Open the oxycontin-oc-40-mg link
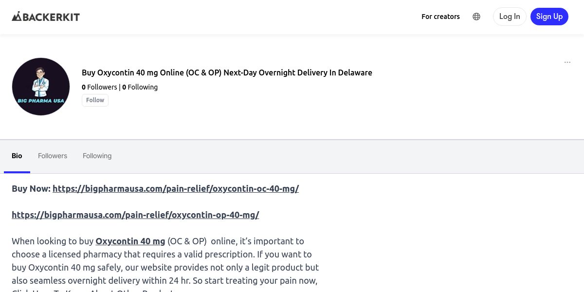The height and width of the screenshot is (292, 584). click(176, 188)
